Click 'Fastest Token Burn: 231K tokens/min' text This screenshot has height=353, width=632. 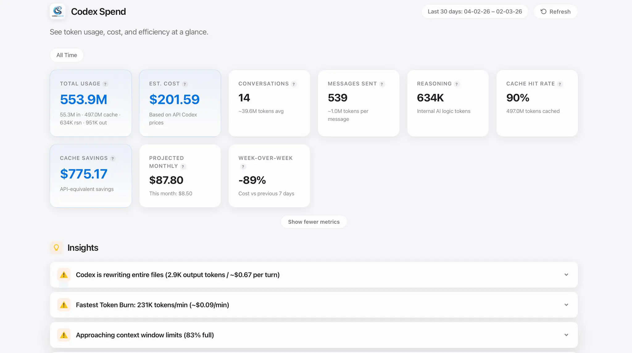click(x=152, y=305)
